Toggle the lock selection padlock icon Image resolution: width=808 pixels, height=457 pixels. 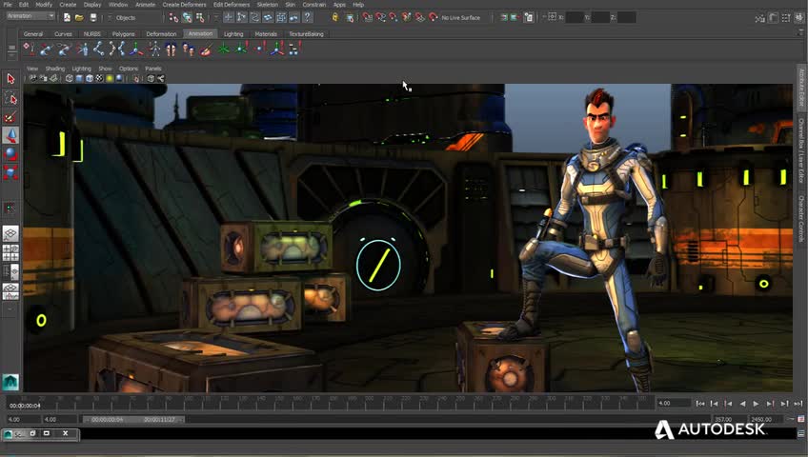click(335, 17)
